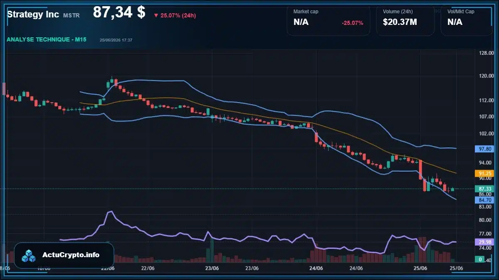Click the $20.37M volume value
This screenshot has width=499, height=280.
click(400, 22)
